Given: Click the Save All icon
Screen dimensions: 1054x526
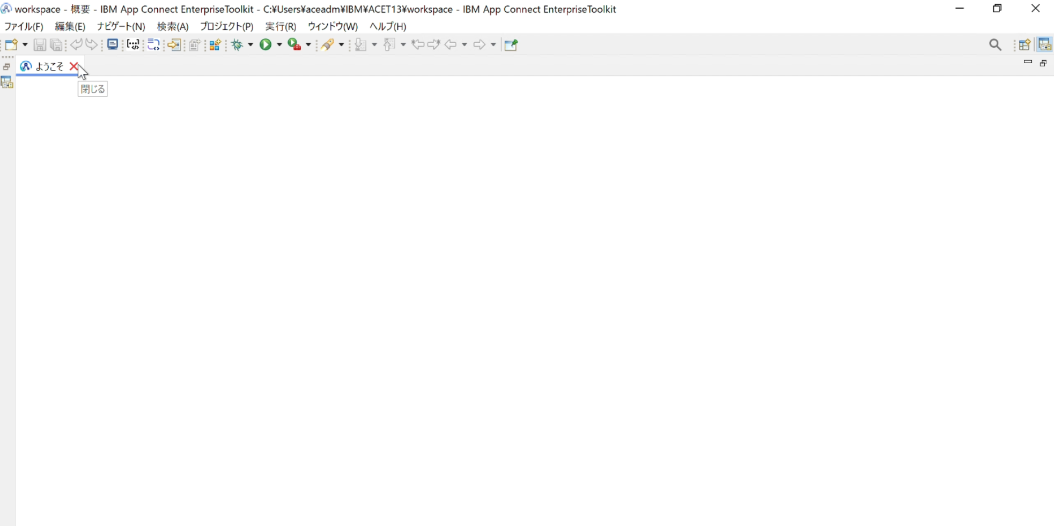Looking at the screenshot, I should point(56,45).
